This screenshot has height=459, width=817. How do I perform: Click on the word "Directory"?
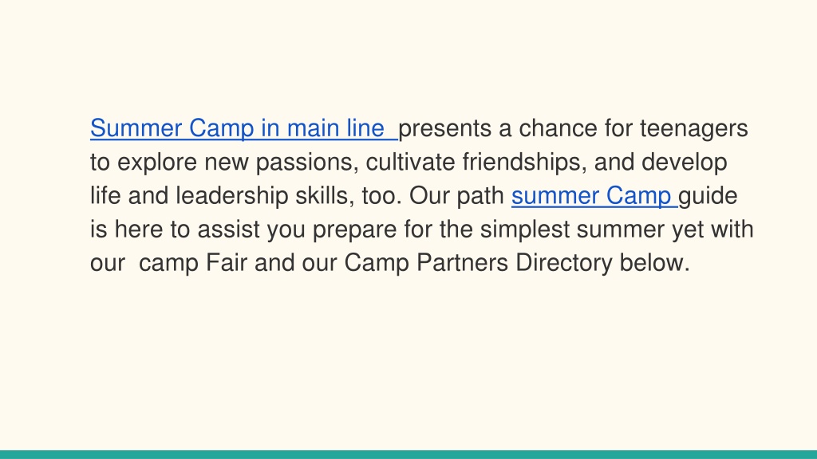[564, 263]
